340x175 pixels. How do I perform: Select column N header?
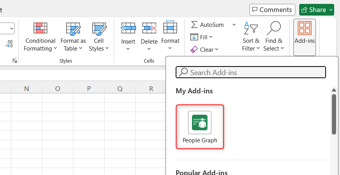[x=26, y=89]
